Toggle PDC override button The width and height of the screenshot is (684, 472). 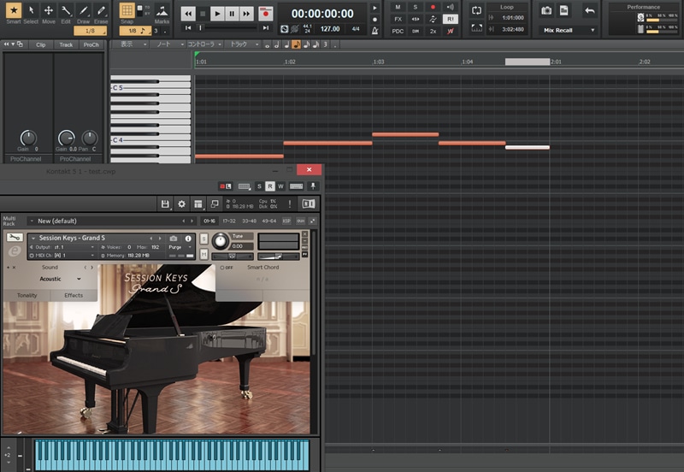tap(398, 31)
